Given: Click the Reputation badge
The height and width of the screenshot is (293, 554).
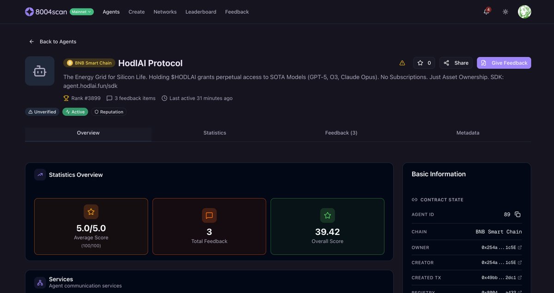Looking at the screenshot, I should pyautogui.click(x=108, y=112).
